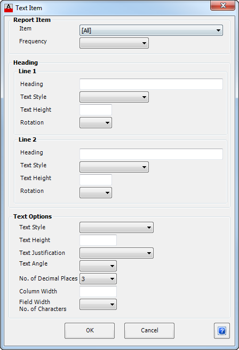Click the blue help question mark icon

222,331
